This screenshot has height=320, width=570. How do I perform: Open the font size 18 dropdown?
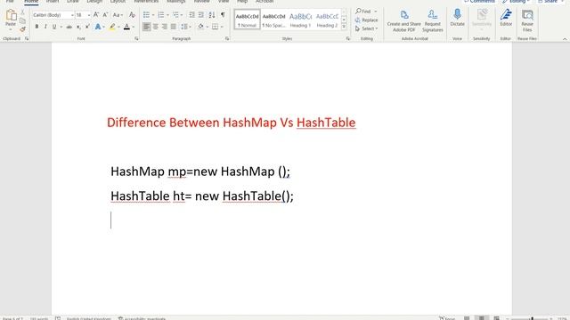(88, 15)
